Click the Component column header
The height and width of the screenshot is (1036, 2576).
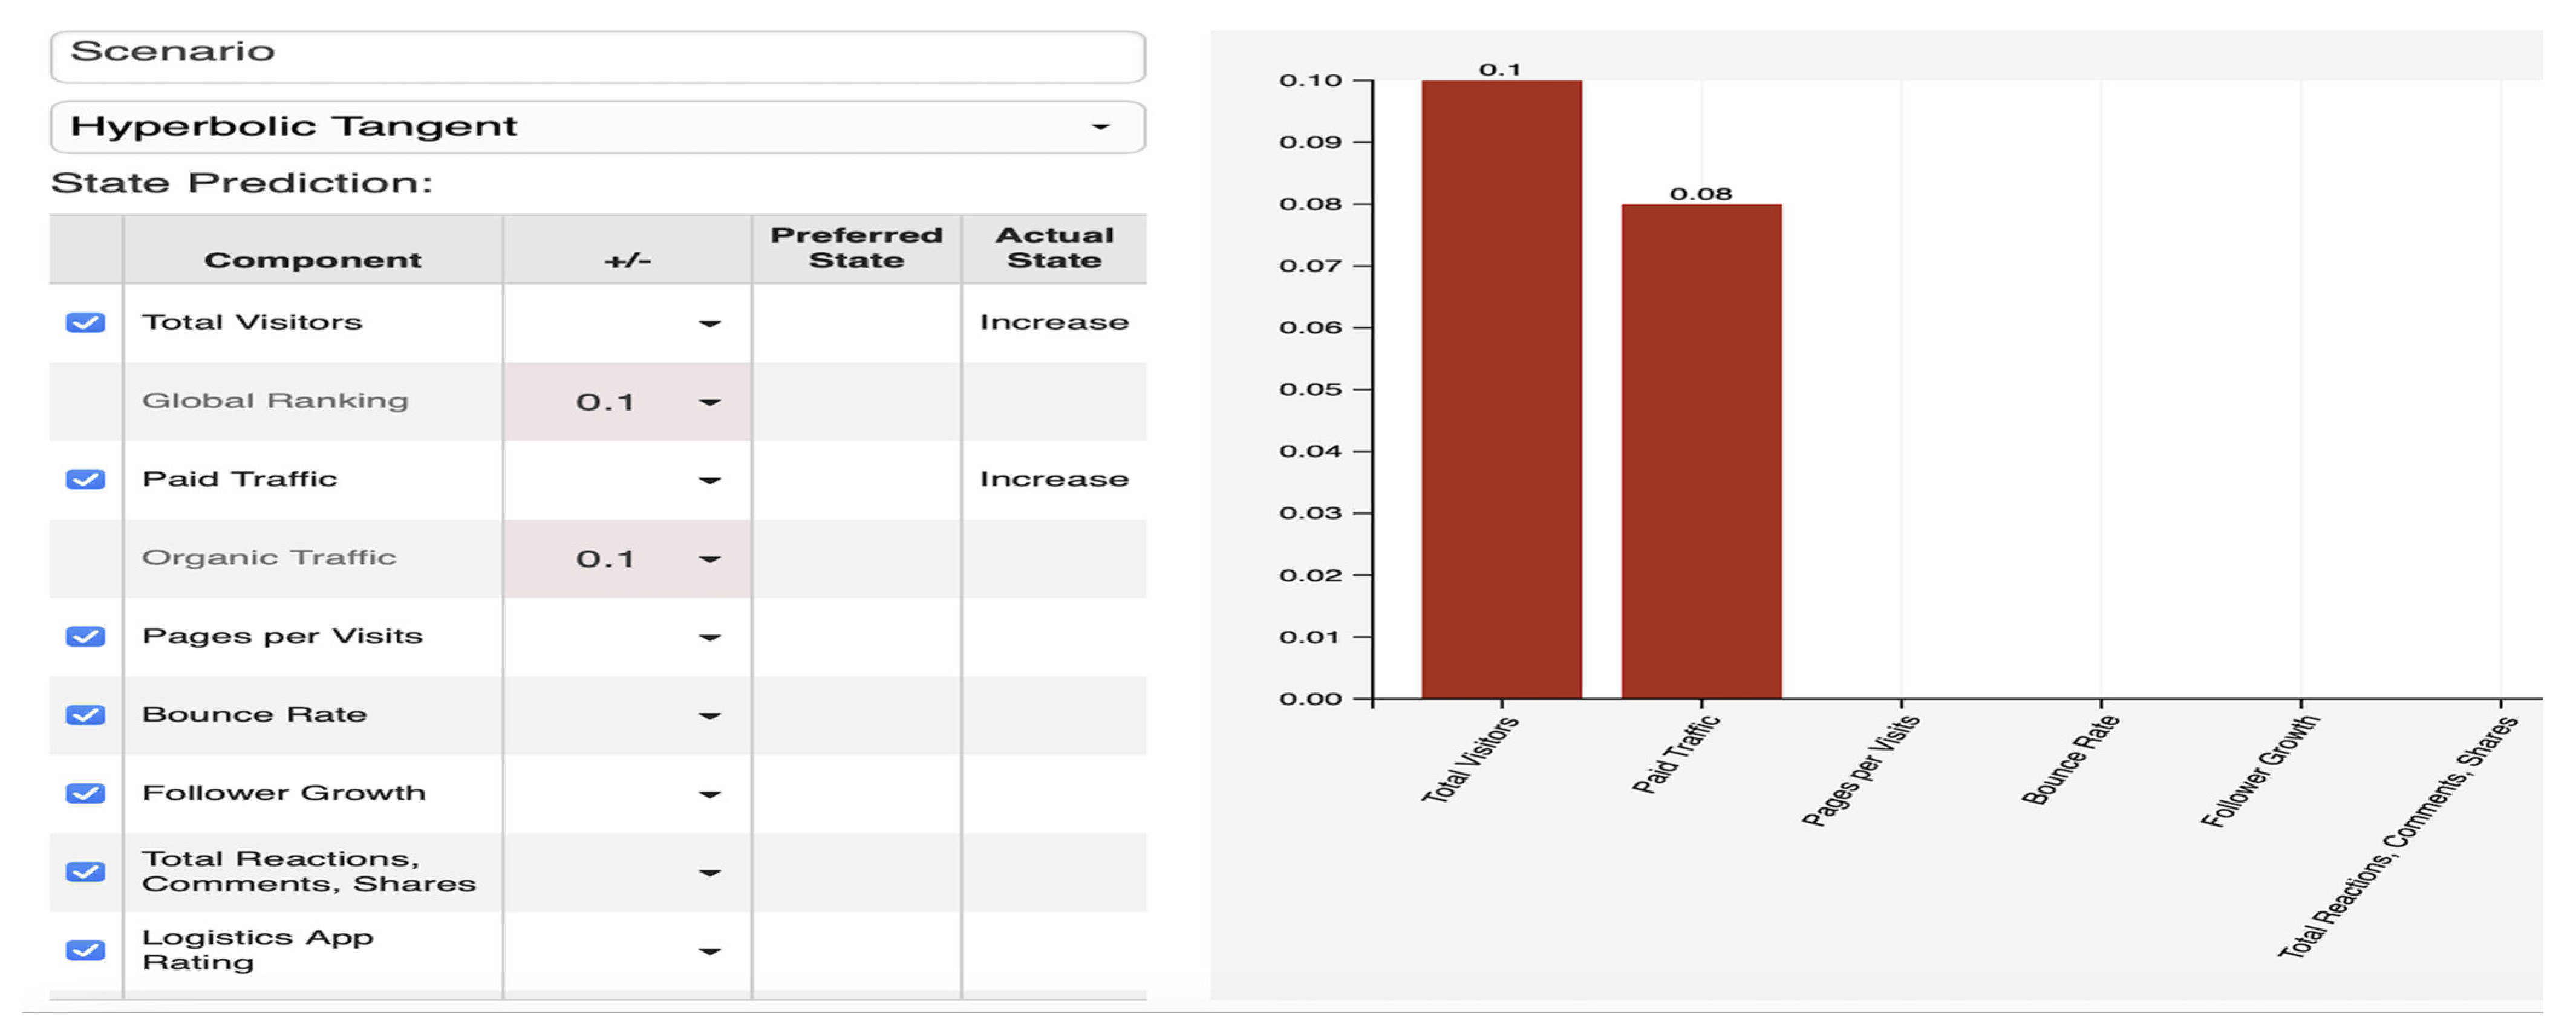click(312, 260)
